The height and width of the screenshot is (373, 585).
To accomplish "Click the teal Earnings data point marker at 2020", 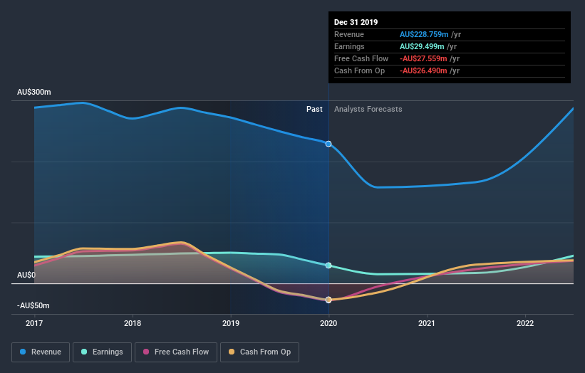I will point(328,266).
